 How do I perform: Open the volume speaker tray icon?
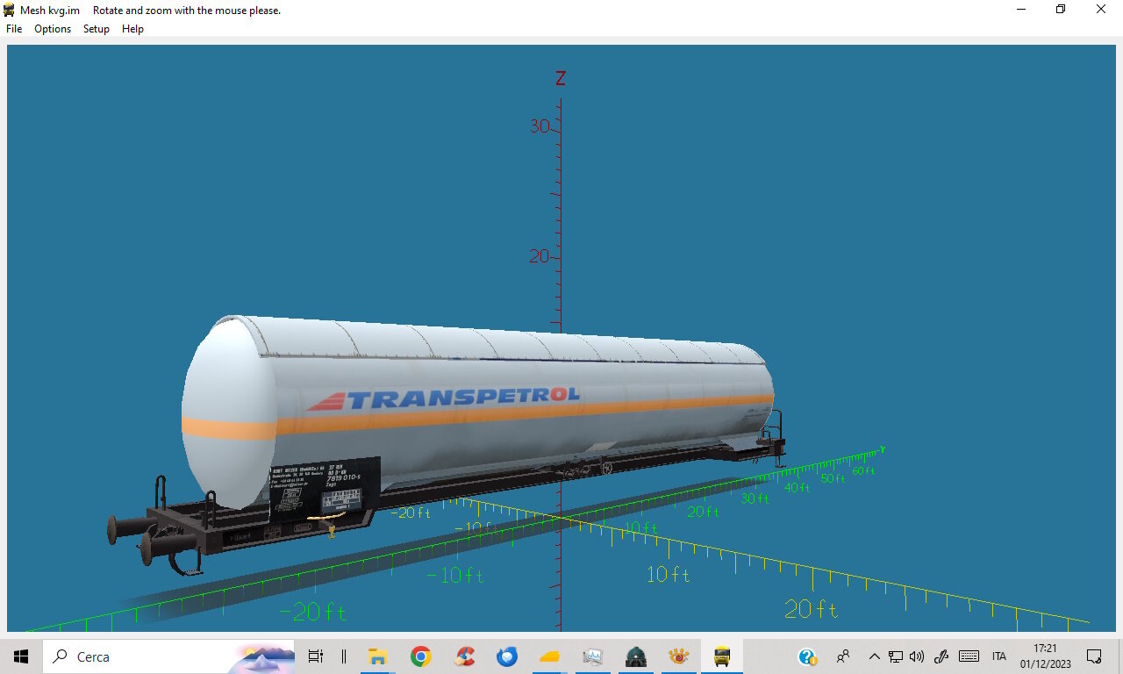point(917,656)
